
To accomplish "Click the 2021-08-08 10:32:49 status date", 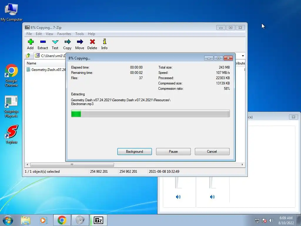I will [x=164, y=172].
